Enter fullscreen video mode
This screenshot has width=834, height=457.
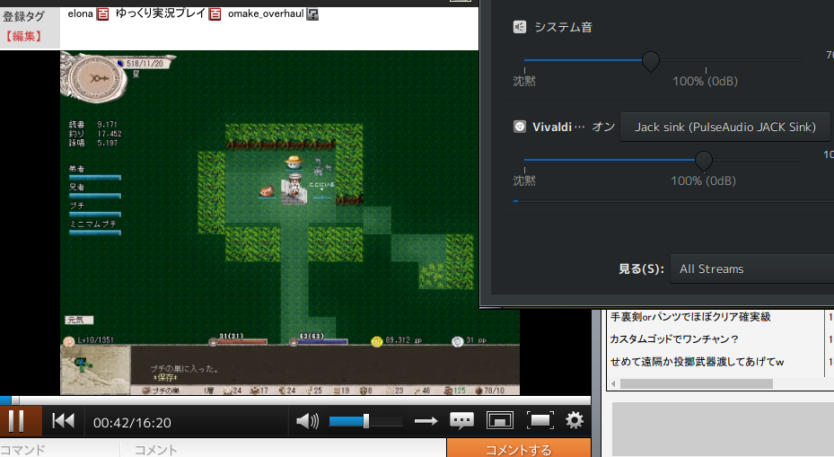point(540,421)
